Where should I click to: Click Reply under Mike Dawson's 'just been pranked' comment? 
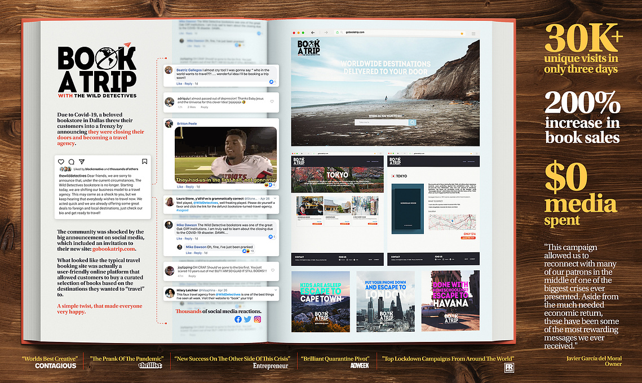tap(198, 253)
